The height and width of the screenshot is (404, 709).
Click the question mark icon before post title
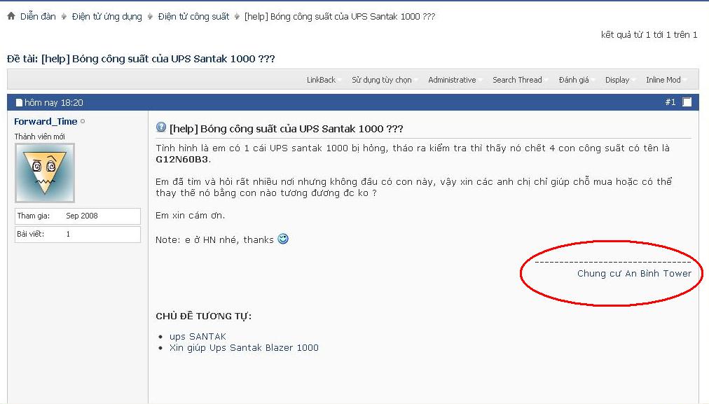161,127
